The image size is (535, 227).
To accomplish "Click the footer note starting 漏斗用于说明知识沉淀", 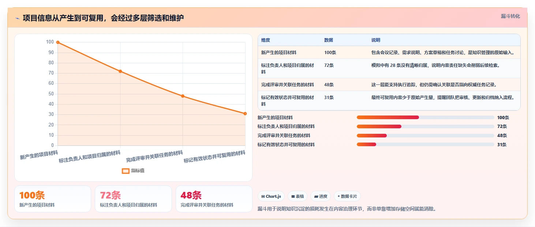I will click(347, 209).
